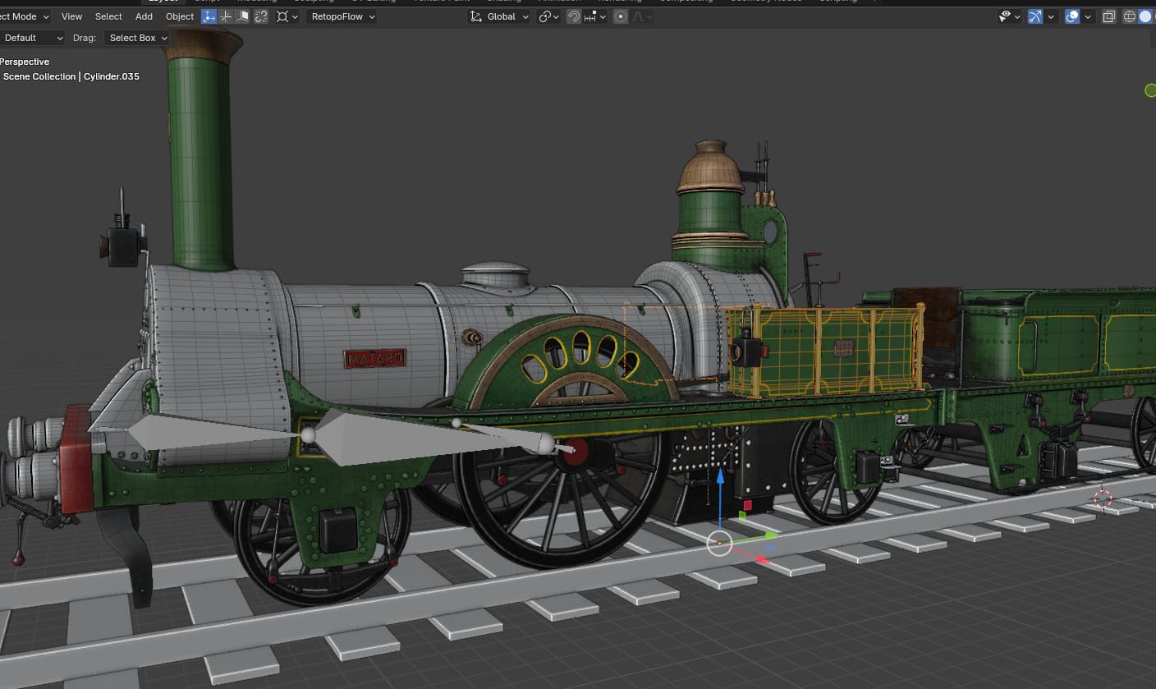Viewport: 1156px width, 689px height.
Task: Open the Global transform orientation dropdown
Action: (499, 16)
